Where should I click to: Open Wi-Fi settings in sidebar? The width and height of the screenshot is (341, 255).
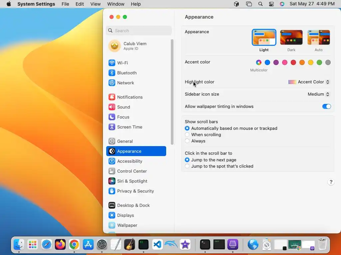(x=136, y=63)
